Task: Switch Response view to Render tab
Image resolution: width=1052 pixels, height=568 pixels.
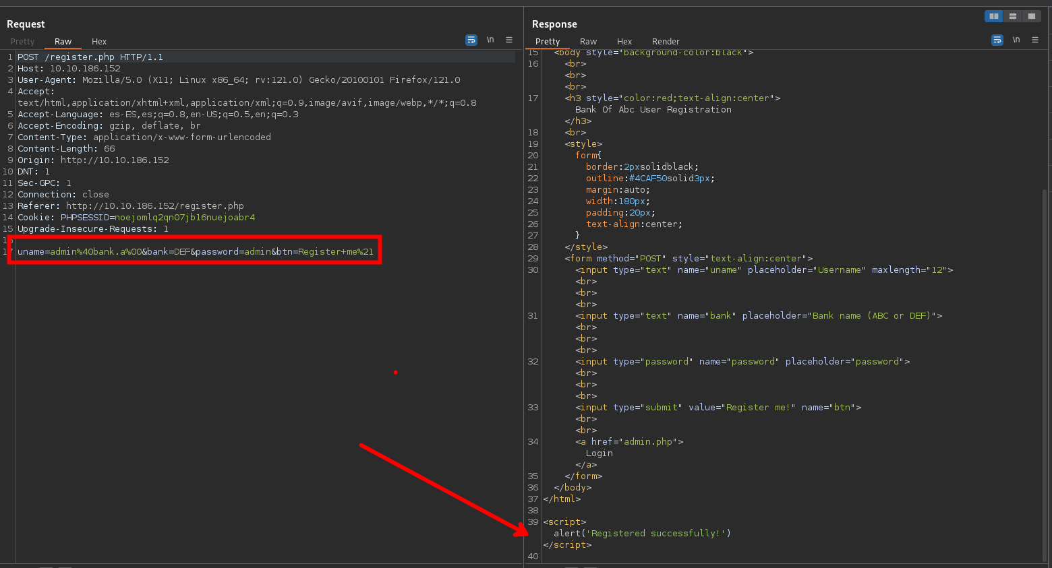Action: [666, 42]
